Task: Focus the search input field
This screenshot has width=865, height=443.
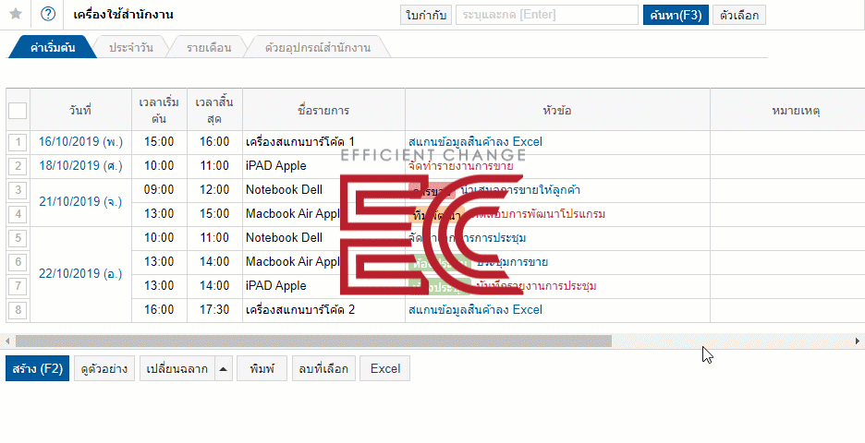Action: click(547, 16)
